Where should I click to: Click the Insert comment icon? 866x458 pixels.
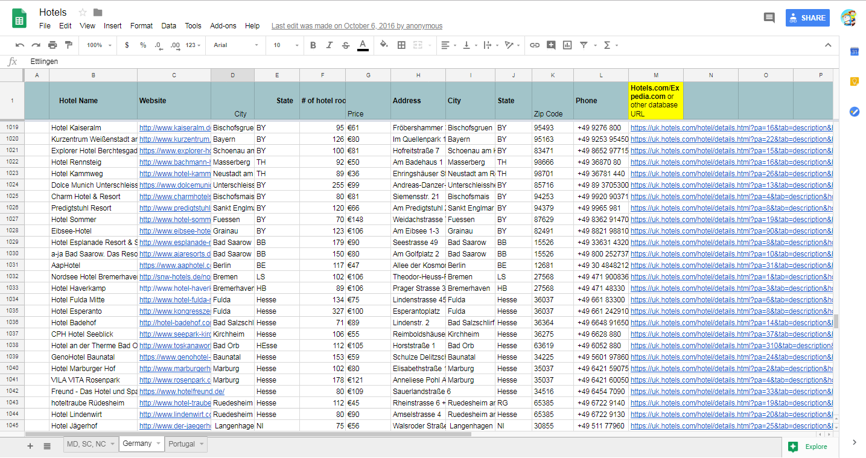tap(551, 45)
